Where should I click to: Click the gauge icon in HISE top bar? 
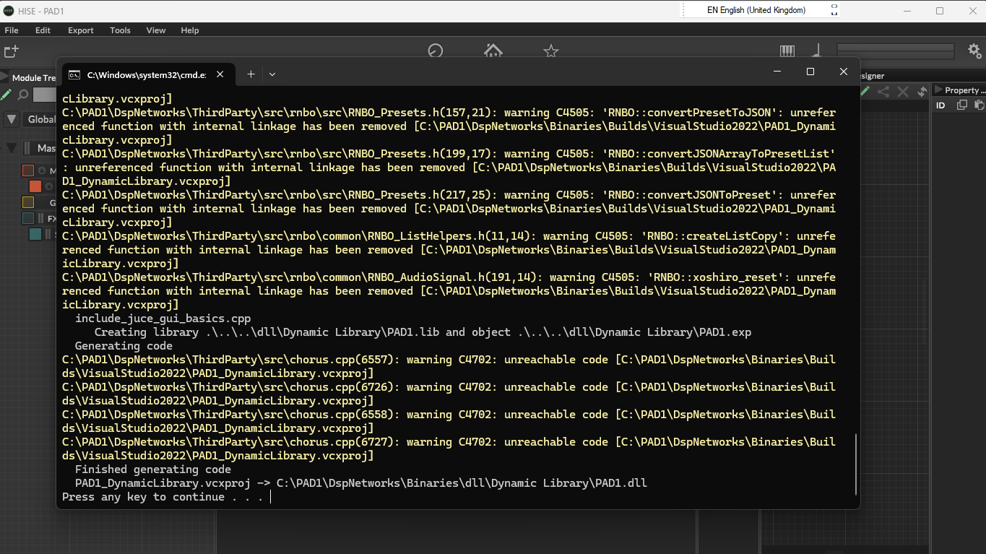pyautogui.click(x=436, y=50)
